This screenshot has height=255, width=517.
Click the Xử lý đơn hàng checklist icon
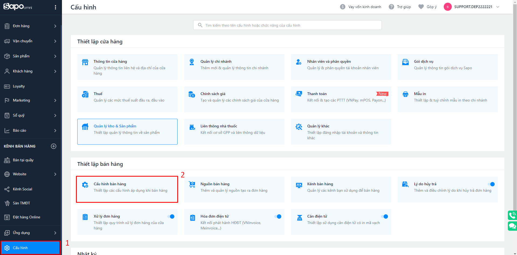point(85,217)
